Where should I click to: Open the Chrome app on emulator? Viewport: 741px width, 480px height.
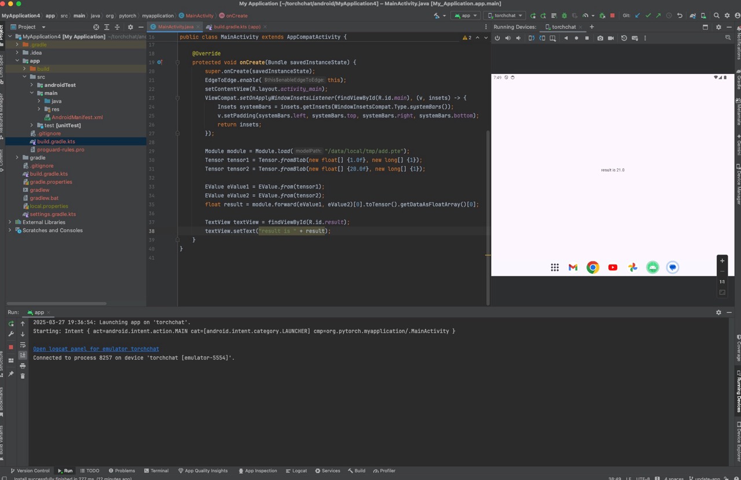[592, 267]
